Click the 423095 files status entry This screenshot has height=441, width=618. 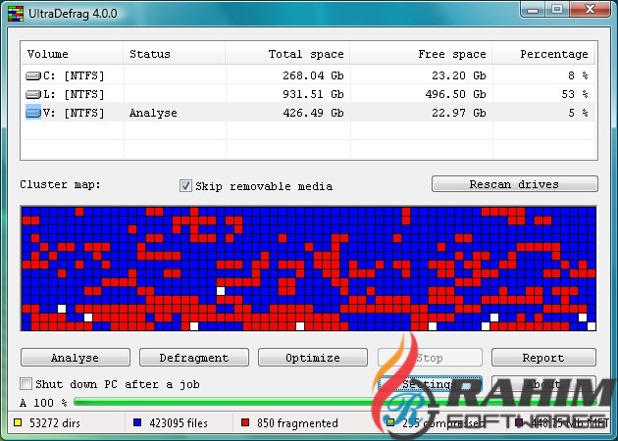click(179, 423)
